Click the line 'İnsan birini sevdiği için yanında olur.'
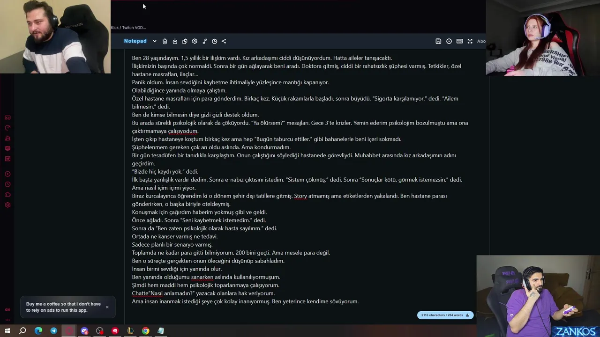Screen dimensions: 600x337 [177, 269]
